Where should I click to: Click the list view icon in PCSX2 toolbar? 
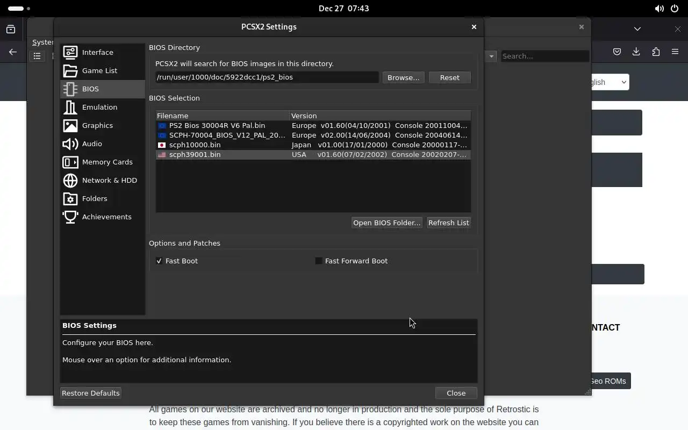pos(37,56)
